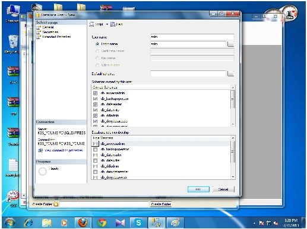The height and width of the screenshot is (229, 307).
Task: Select the Login name radio button
Action: [97, 44]
